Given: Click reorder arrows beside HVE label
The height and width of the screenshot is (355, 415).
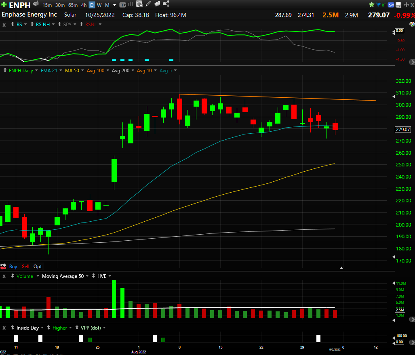Looking at the screenshot, I should pyautogui.click(x=93, y=276).
